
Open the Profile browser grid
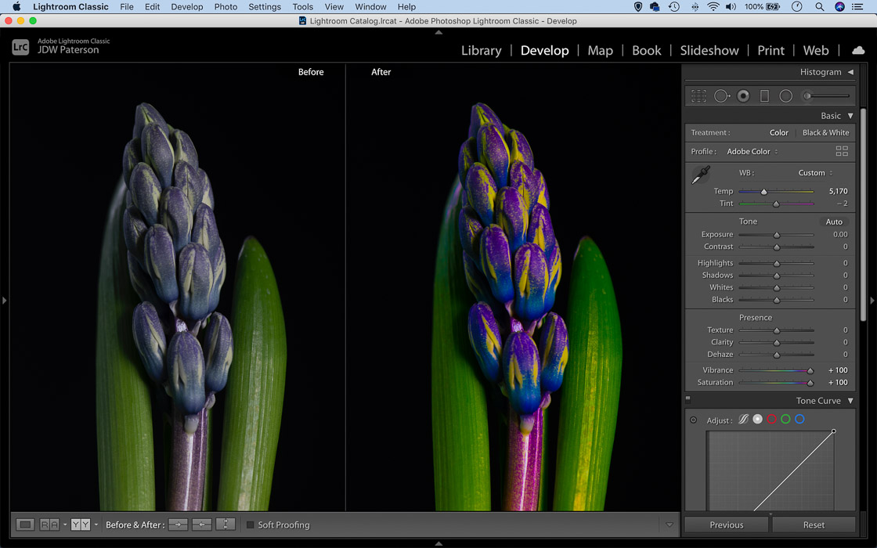[841, 151]
